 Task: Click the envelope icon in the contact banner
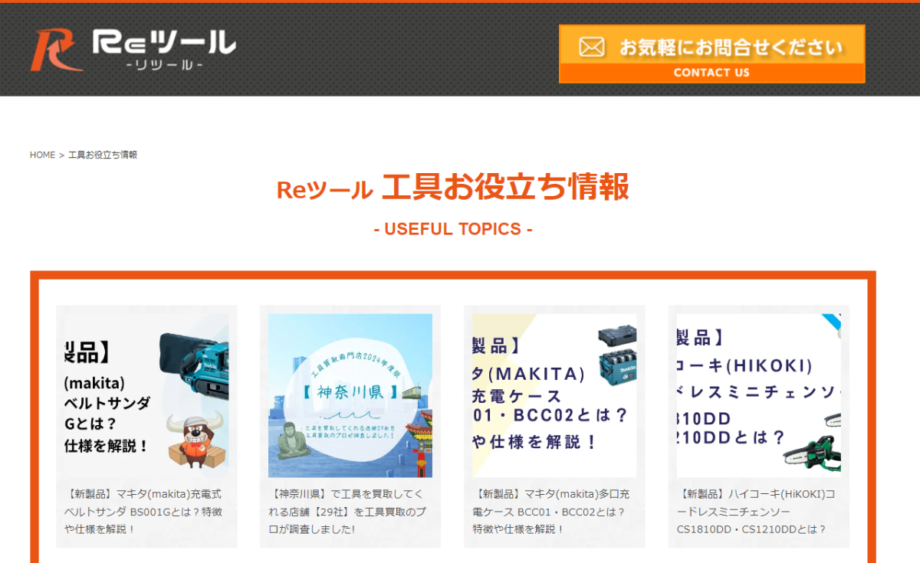591,47
